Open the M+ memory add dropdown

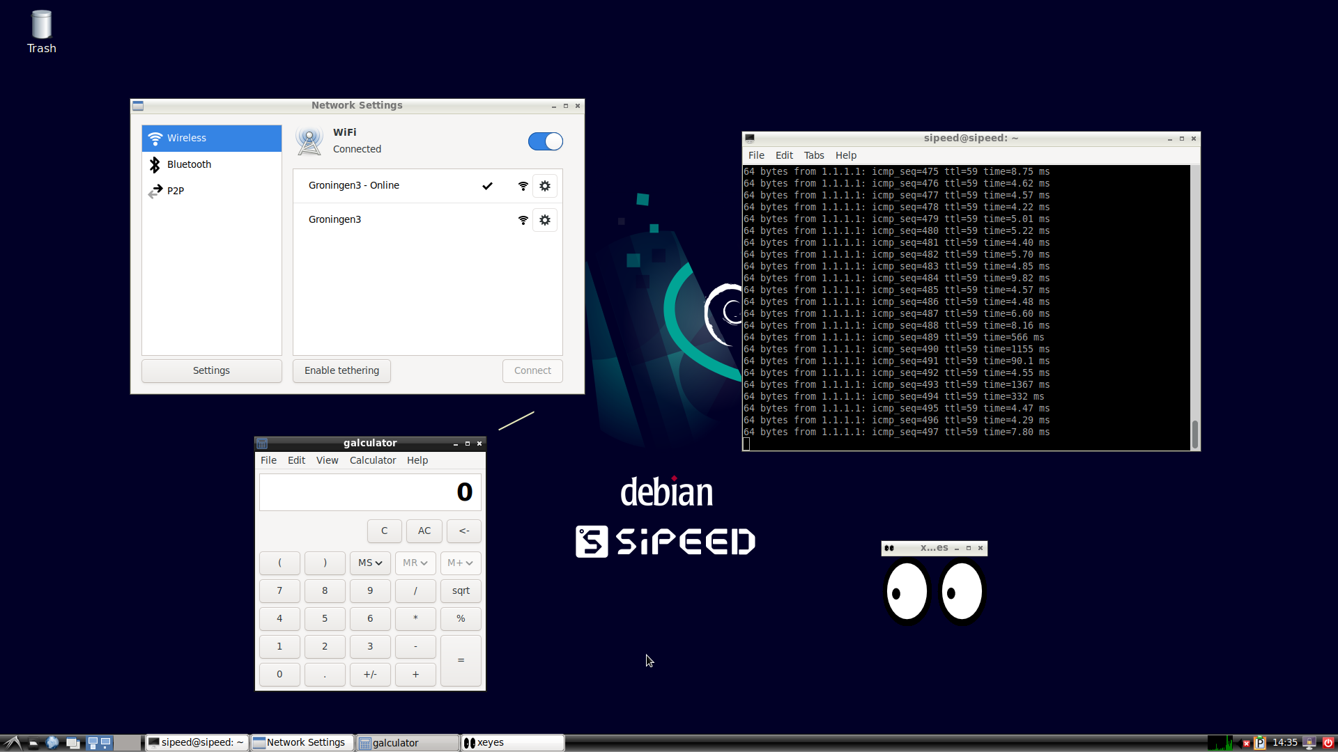click(x=461, y=563)
